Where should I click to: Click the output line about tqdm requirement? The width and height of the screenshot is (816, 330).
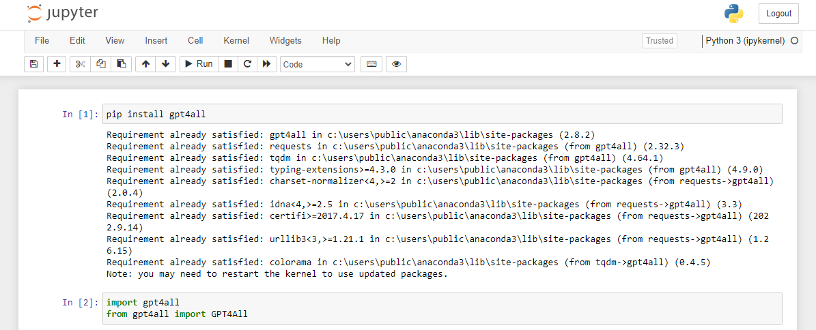coord(384,157)
